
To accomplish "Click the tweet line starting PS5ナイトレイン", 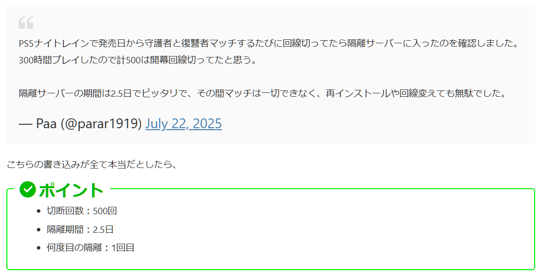I will tap(270, 44).
